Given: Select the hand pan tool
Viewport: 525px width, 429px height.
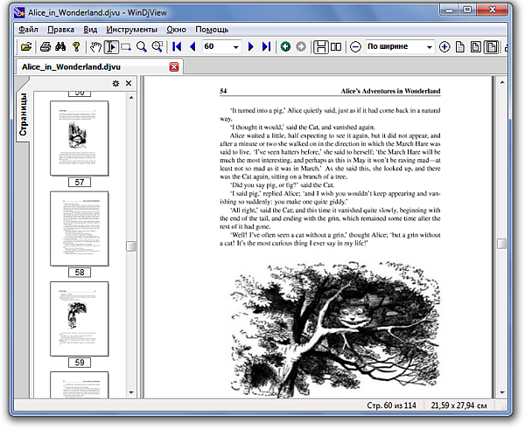Looking at the screenshot, I should click(x=95, y=46).
